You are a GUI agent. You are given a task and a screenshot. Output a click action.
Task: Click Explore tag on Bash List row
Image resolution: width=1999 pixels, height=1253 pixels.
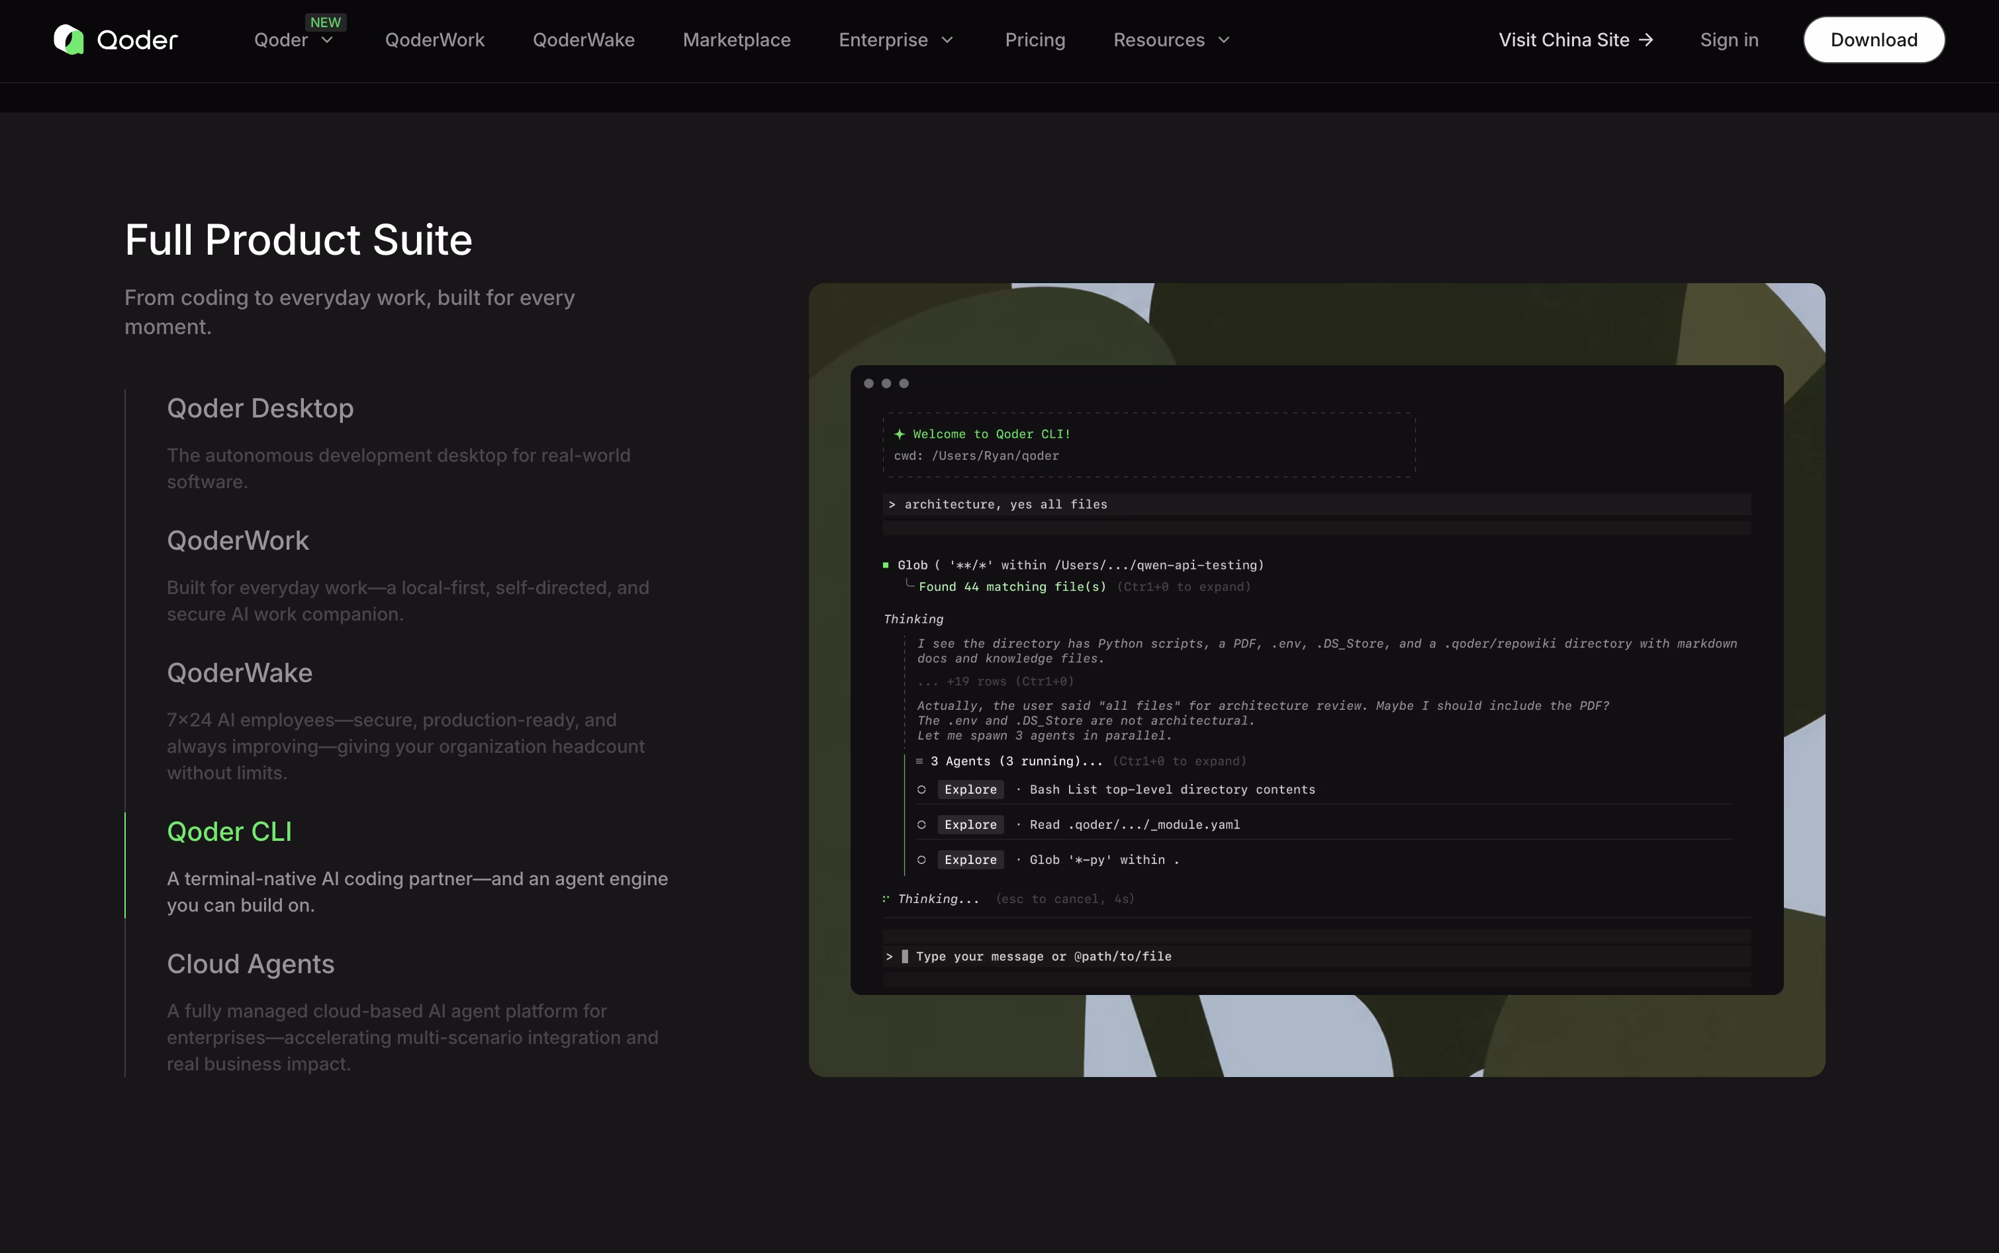(x=971, y=790)
